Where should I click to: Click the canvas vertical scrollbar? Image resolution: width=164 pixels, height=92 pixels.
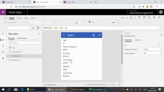pyautogui.click(x=122, y=49)
